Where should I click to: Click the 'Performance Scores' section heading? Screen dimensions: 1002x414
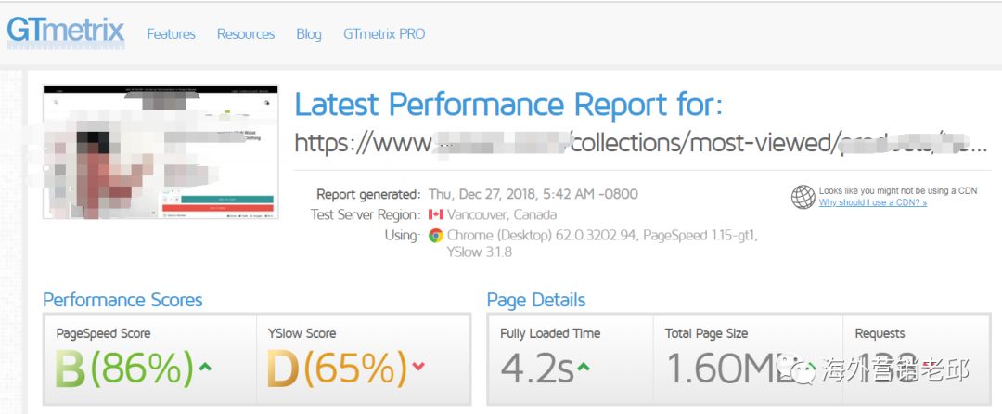click(122, 300)
